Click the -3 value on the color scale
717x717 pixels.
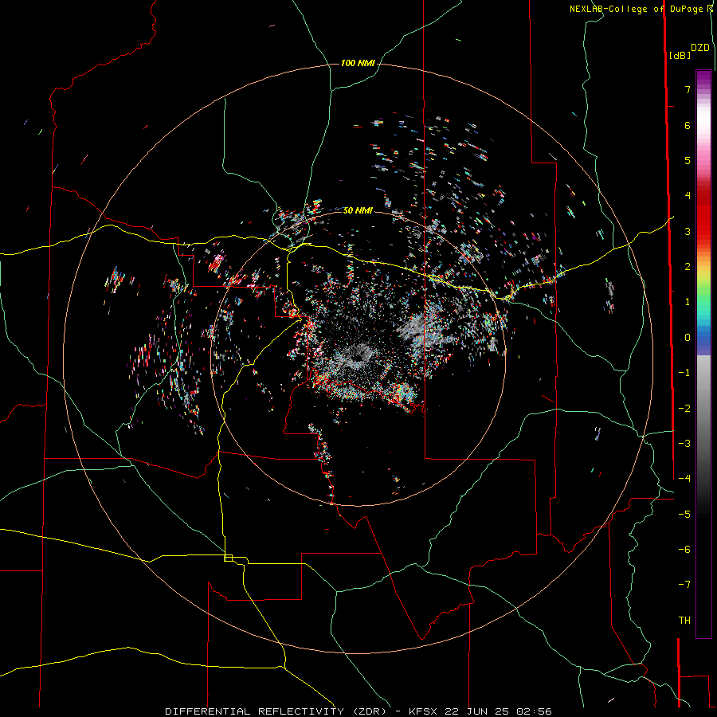click(x=684, y=444)
